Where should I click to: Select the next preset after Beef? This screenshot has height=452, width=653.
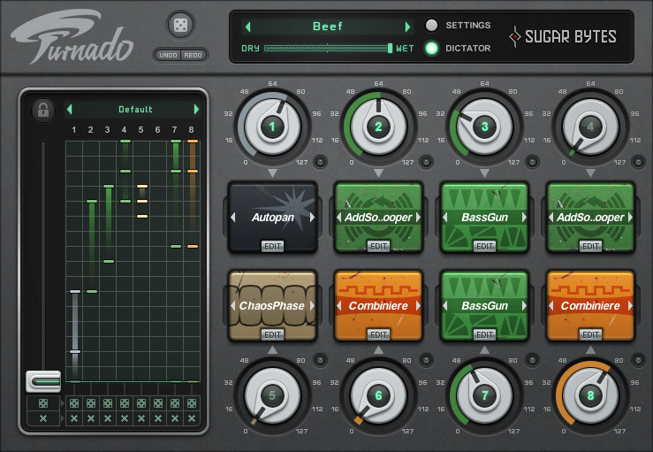point(407,27)
